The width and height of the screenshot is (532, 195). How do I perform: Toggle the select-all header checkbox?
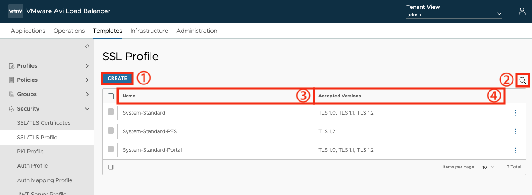[x=111, y=96]
